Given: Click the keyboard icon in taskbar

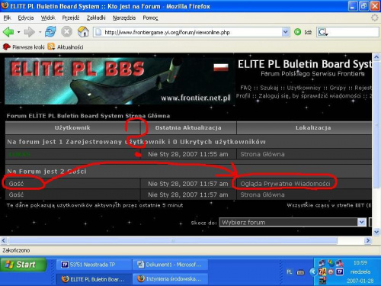Looking at the screenshot, I should tap(300, 272).
